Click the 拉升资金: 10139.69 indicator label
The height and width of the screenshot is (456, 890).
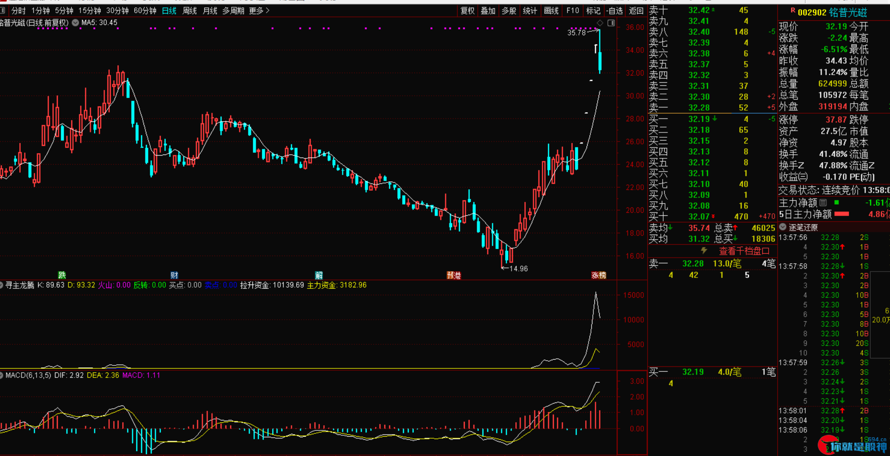tap(272, 285)
